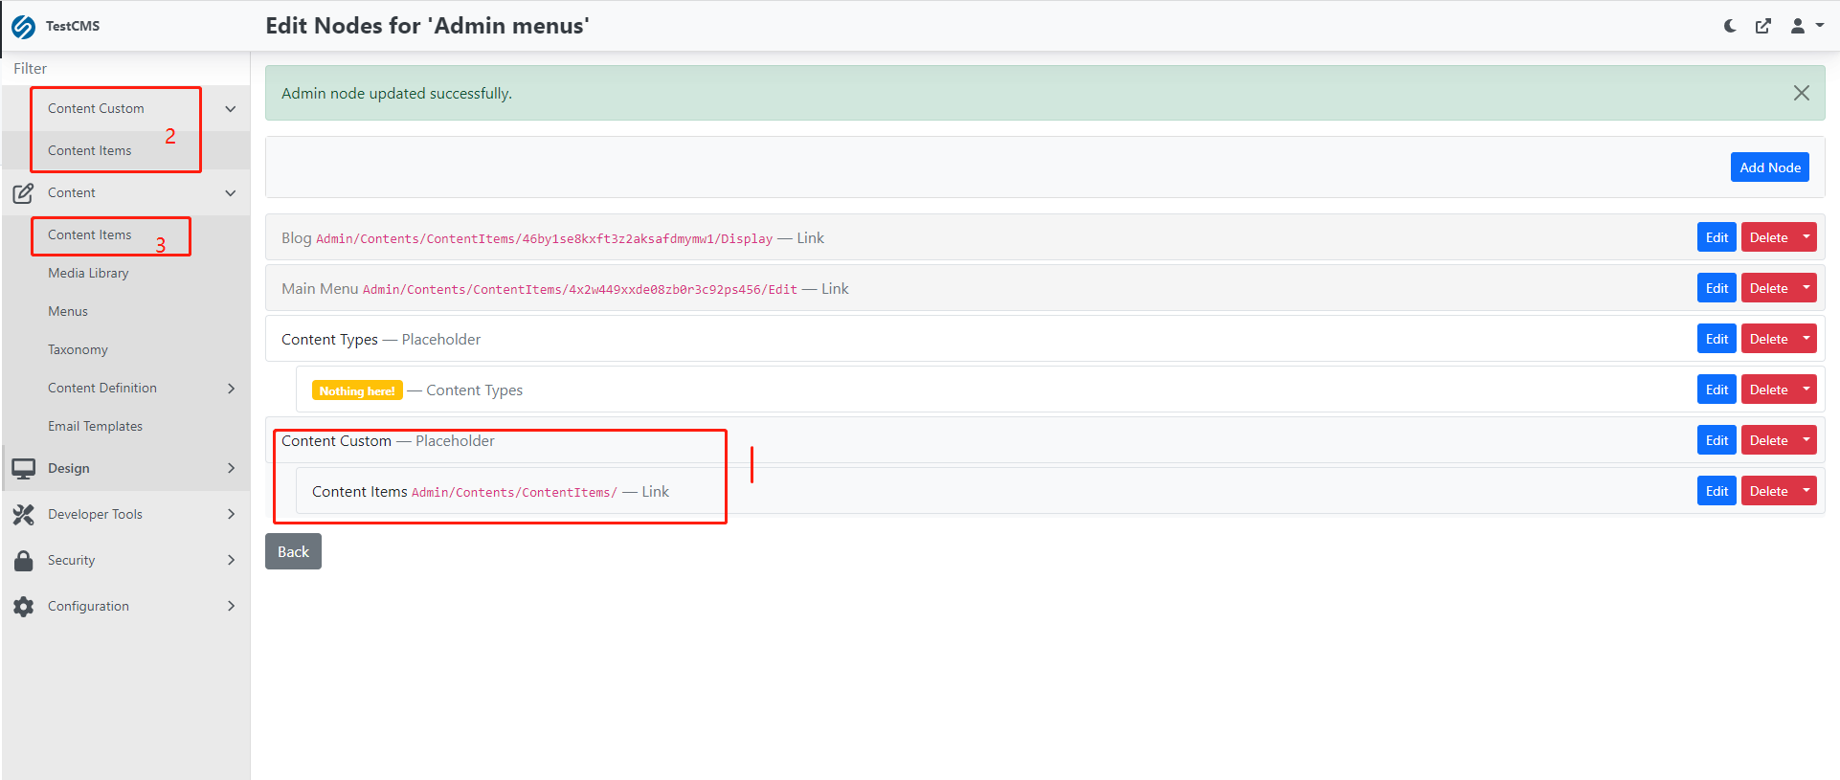Dismiss the success alert message
Image resolution: width=1840 pixels, height=780 pixels.
1801,93
